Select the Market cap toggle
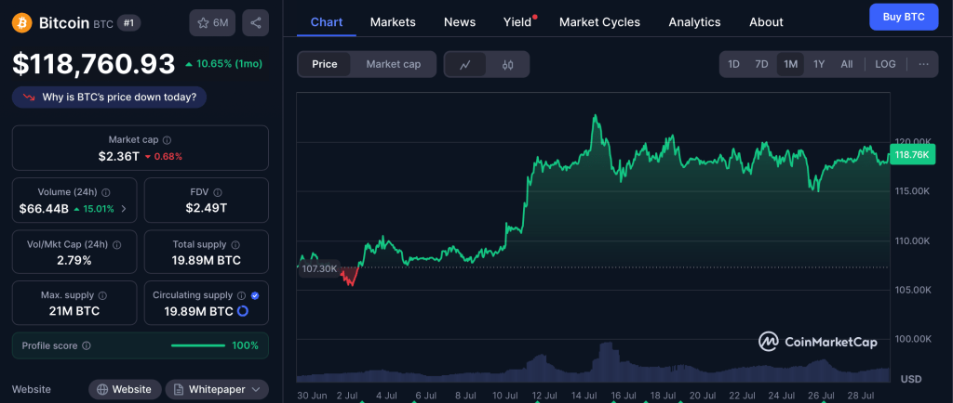Image resolution: width=953 pixels, height=403 pixels. pyautogui.click(x=394, y=64)
